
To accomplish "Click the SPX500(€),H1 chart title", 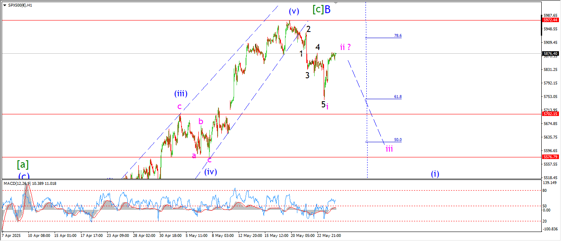I will pyautogui.click(x=20, y=5).
